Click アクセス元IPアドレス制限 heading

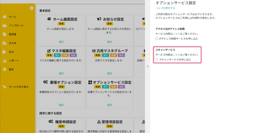click(170, 29)
